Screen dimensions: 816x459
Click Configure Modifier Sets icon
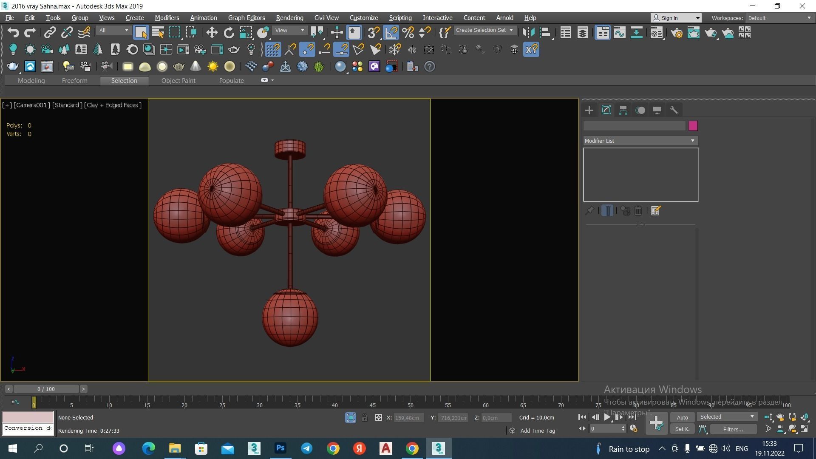tap(655, 210)
